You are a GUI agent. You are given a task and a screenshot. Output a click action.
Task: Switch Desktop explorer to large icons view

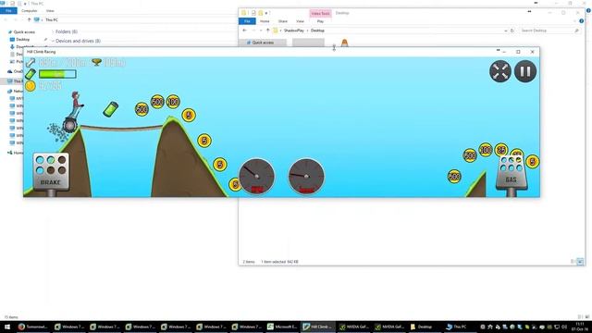click(x=580, y=261)
